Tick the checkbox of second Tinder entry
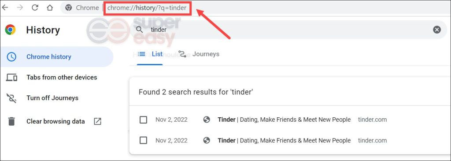The width and height of the screenshot is (451, 161). [143, 140]
